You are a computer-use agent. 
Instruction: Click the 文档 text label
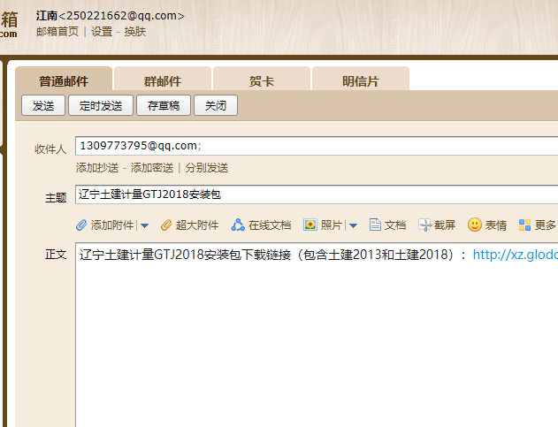395,225
